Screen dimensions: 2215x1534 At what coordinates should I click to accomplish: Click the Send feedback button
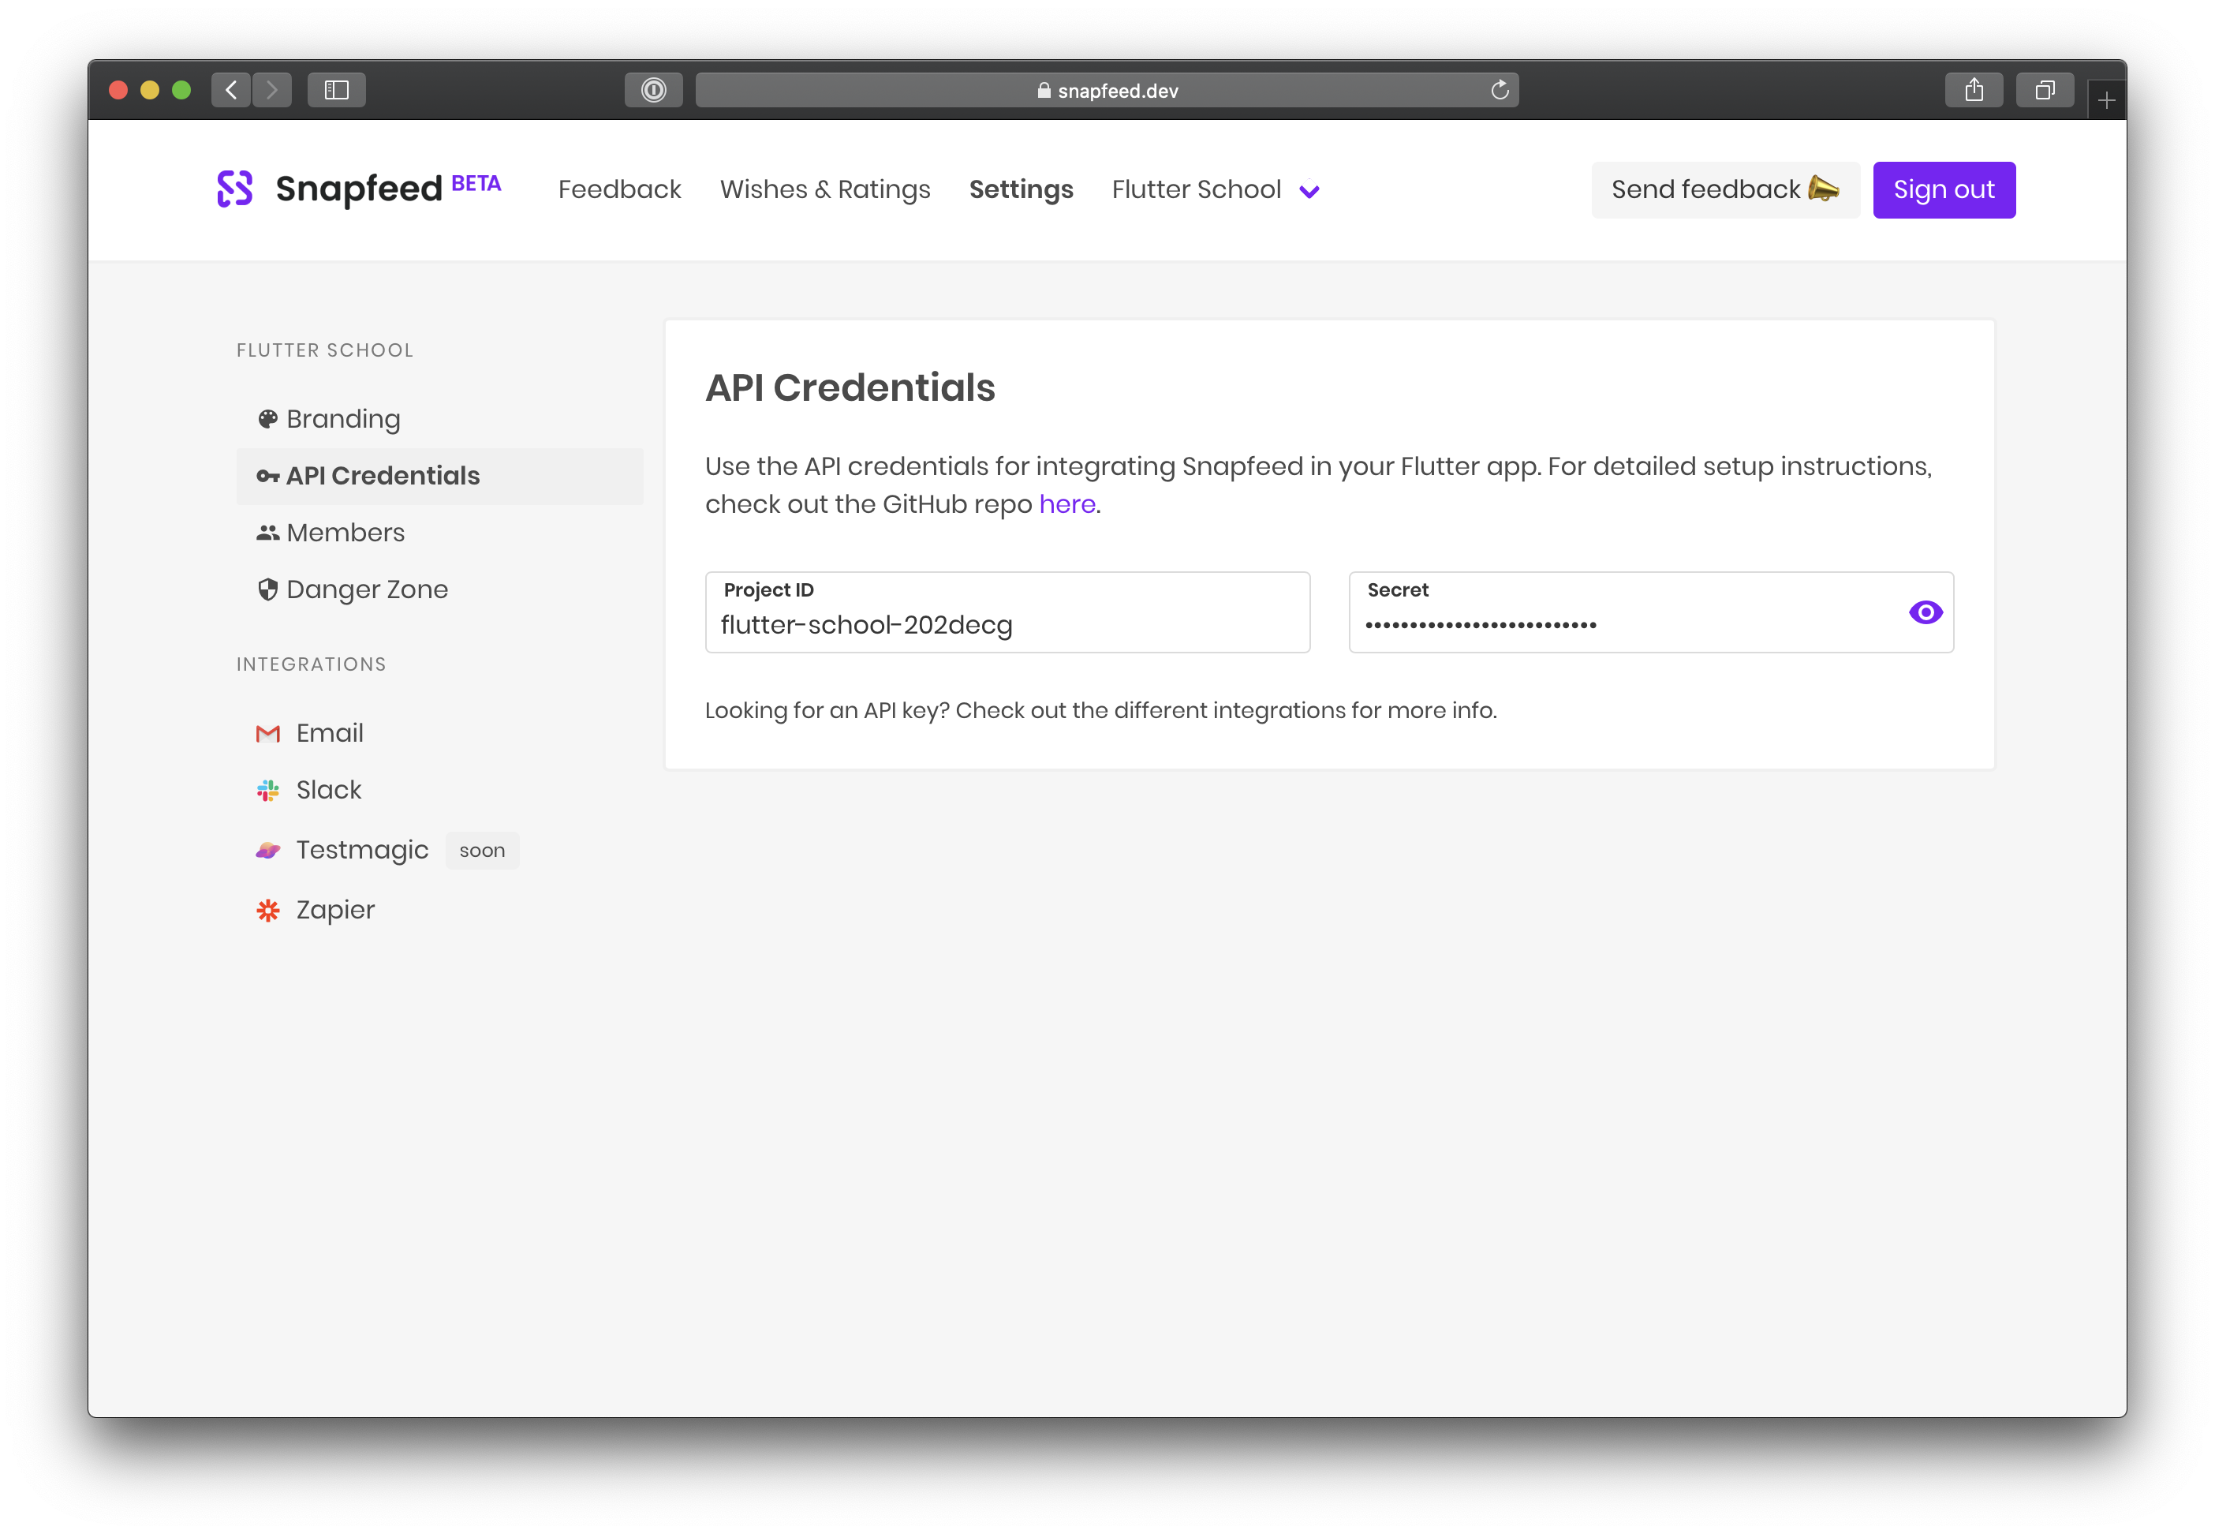[1725, 189]
